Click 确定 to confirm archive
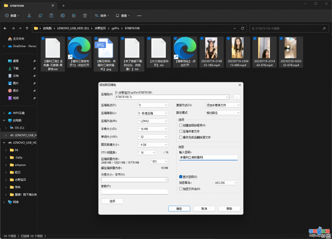The width and height of the screenshot is (332, 239). coord(179,209)
